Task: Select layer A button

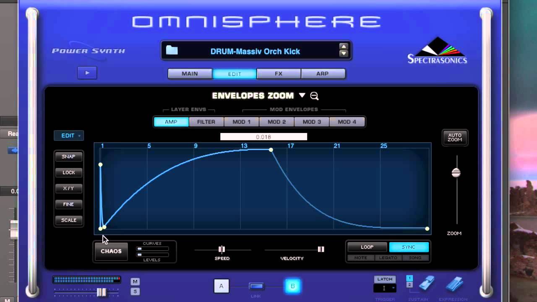Action: [221, 286]
